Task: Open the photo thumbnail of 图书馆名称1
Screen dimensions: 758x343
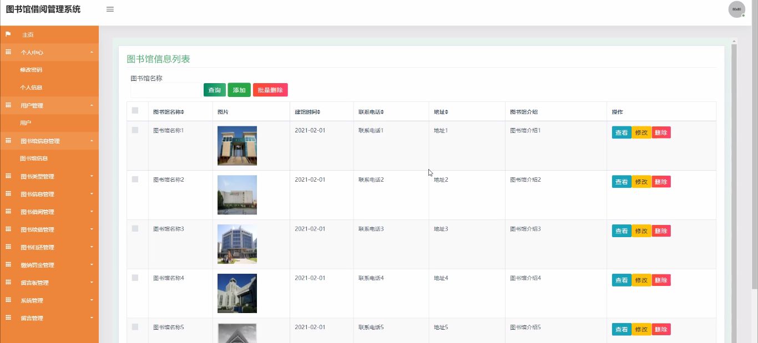Action: click(x=237, y=146)
